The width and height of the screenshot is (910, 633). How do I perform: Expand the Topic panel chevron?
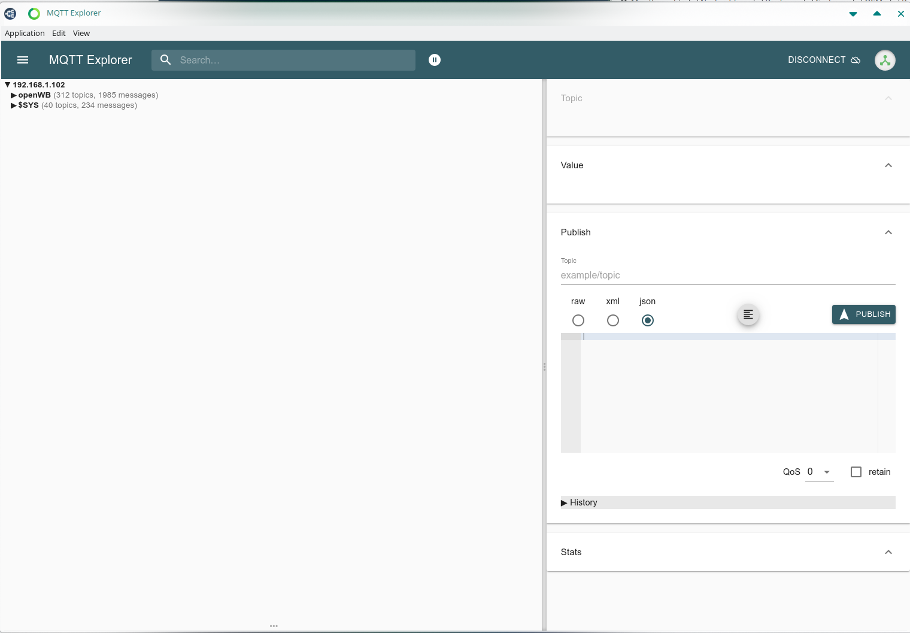888,98
